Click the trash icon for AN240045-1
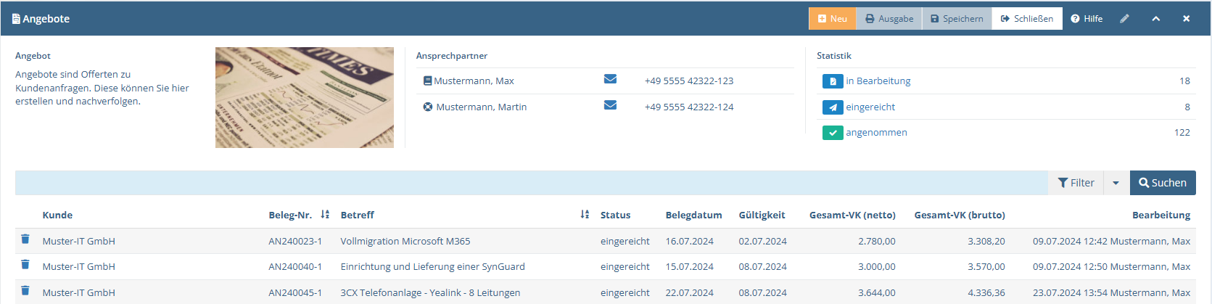 click(x=25, y=291)
